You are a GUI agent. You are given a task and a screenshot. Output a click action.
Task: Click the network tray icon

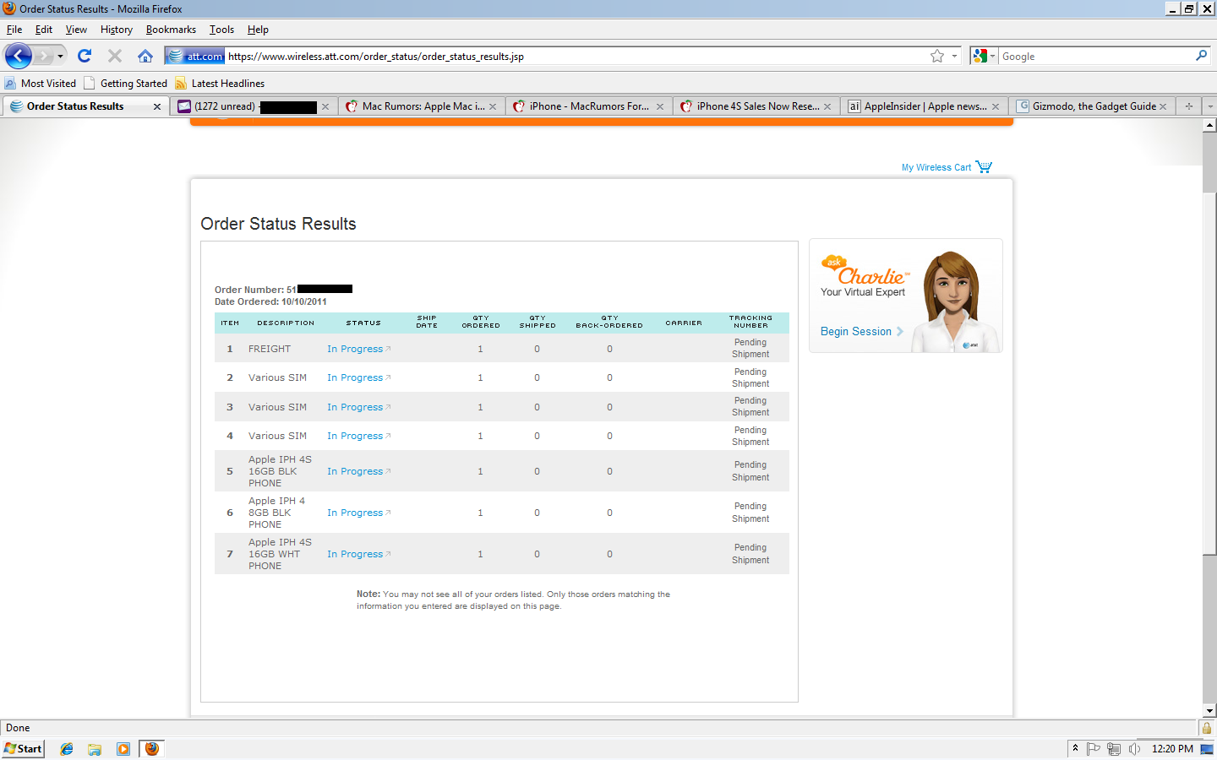click(1114, 749)
